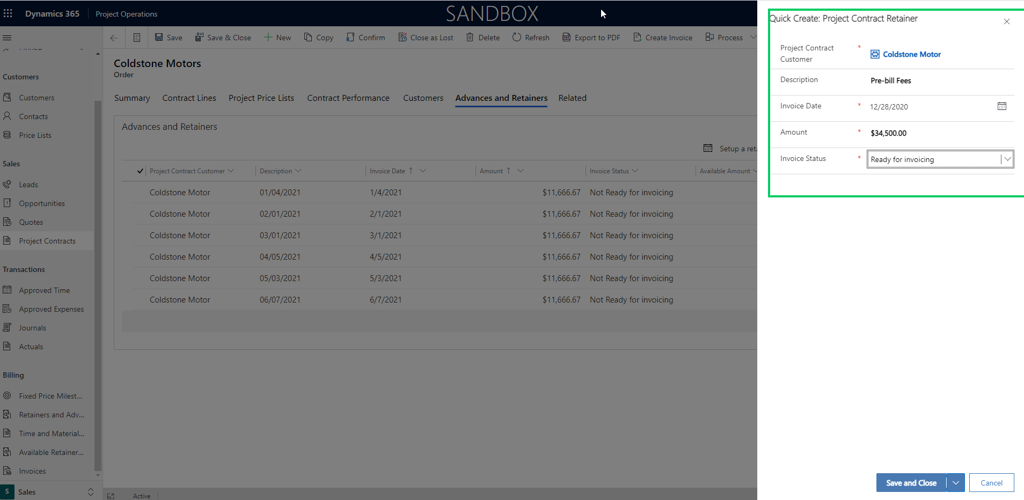Click the Confirm command icon
1024x500 pixels.
tap(350, 38)
